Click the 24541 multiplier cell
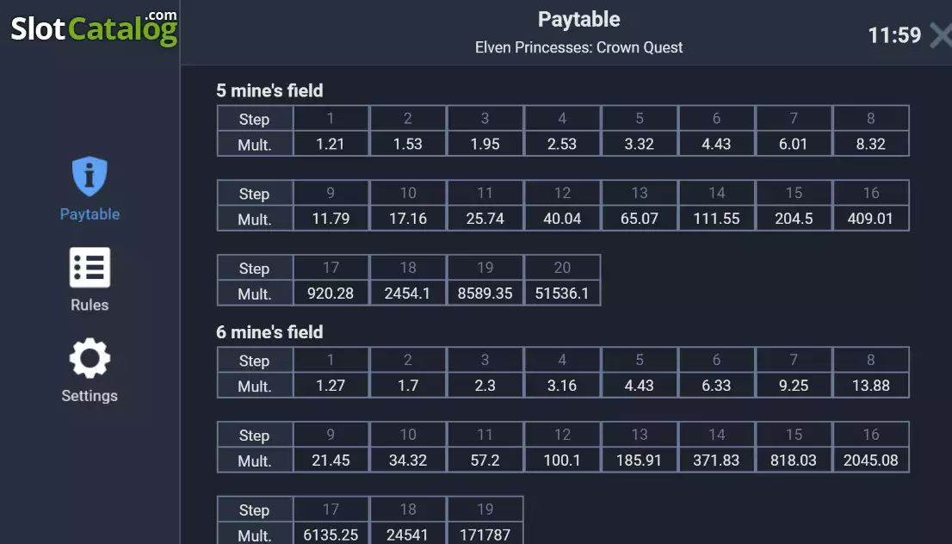The width and height of the screenshot is (952, 544). 408,535
